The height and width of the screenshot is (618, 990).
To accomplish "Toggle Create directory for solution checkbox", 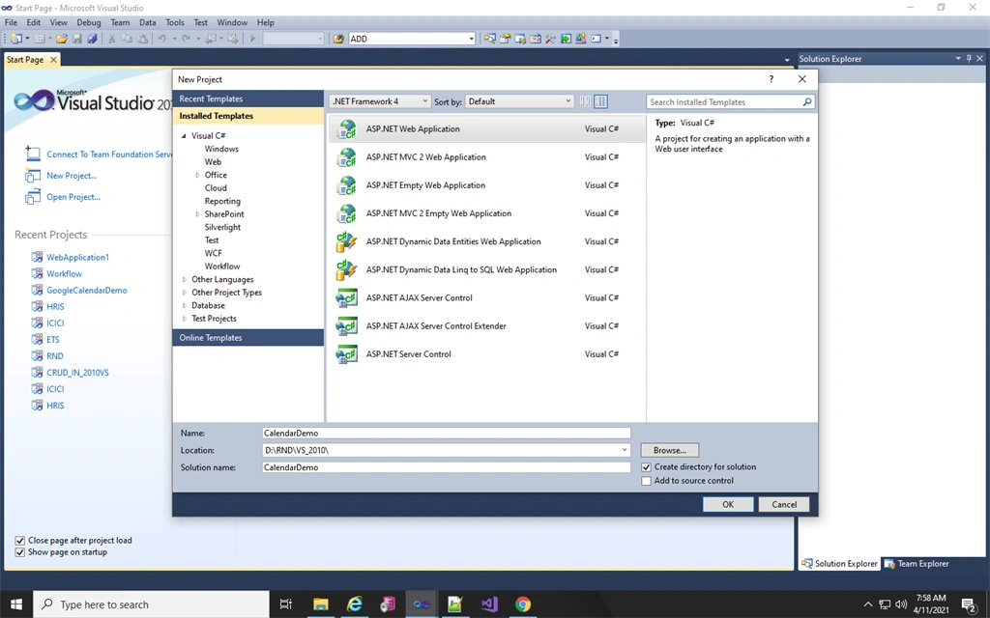I will [646, 467].
